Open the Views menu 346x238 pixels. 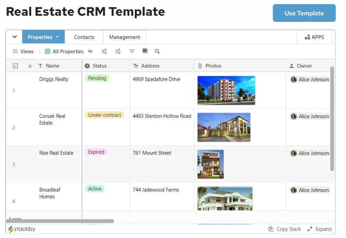pyautogui.click(x=23, y=51)
